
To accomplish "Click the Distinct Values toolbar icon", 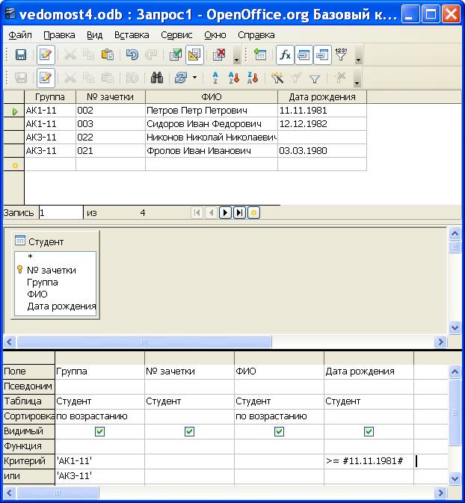I will tap(341, 55).
